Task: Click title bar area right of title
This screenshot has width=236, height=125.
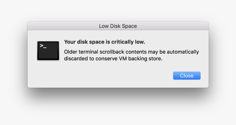Action: point(173,26)
